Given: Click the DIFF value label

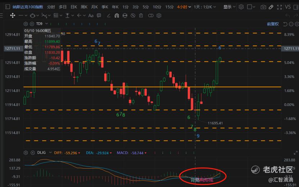Looking at the screenshot, I should click(67, 153).
